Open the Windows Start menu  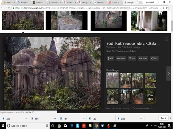(x=3, y=126)
